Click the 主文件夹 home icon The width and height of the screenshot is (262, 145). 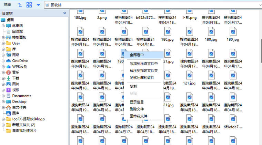pyautogui.click(x=9, y=107)
